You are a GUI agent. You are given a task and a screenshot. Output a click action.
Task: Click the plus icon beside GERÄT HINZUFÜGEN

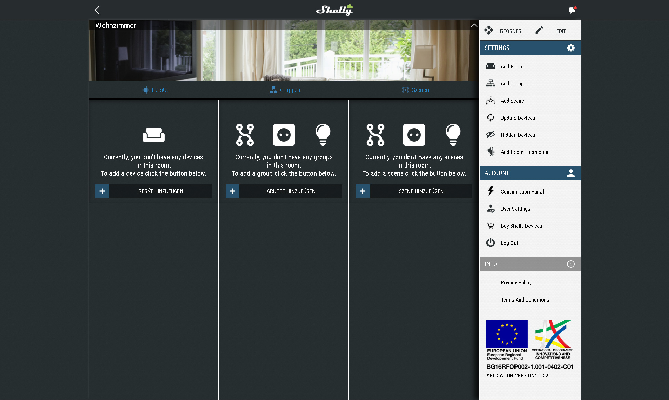pos(102,191)
